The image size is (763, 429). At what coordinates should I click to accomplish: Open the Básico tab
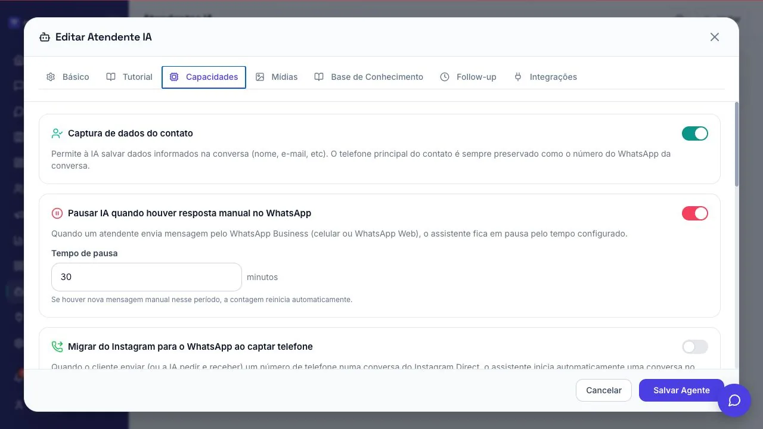click(x=68, y=77)
